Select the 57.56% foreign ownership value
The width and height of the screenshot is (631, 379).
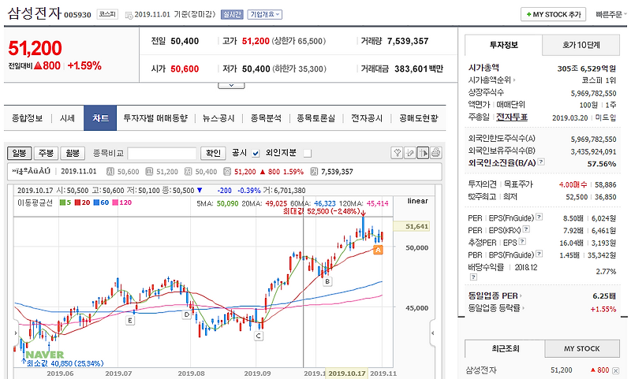click(x=602, y=164)
